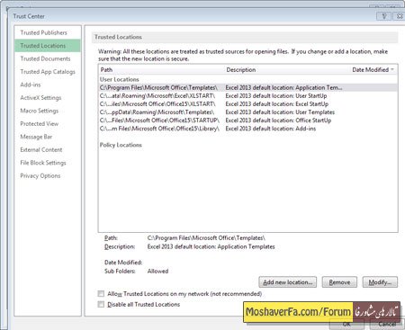Click the 'Excel StartUp' description cell
The height and width of the screenshot is (330, 405).
tap(277, 104)
